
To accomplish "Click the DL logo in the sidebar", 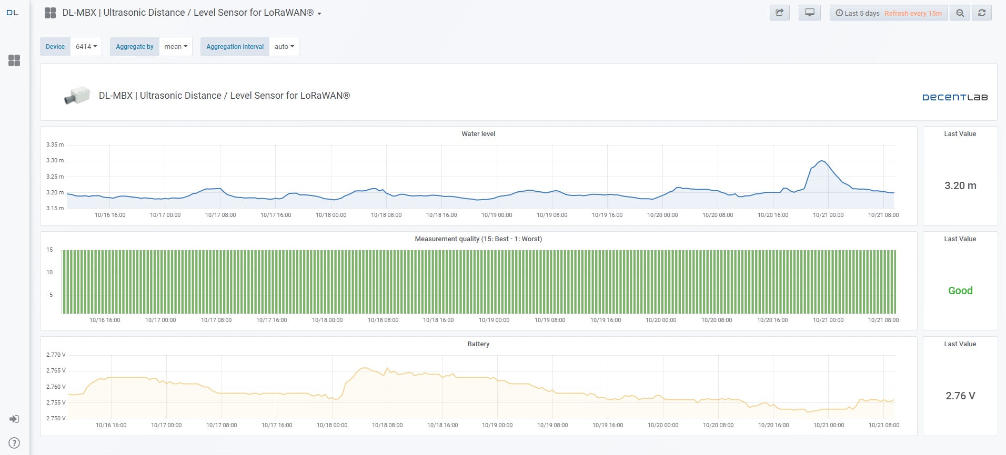I will tap(13, 13).
